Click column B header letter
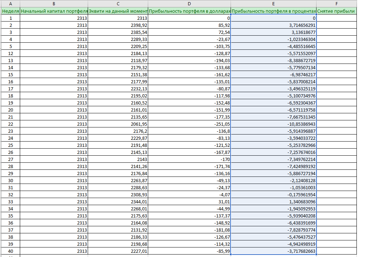 pos(54,4)
